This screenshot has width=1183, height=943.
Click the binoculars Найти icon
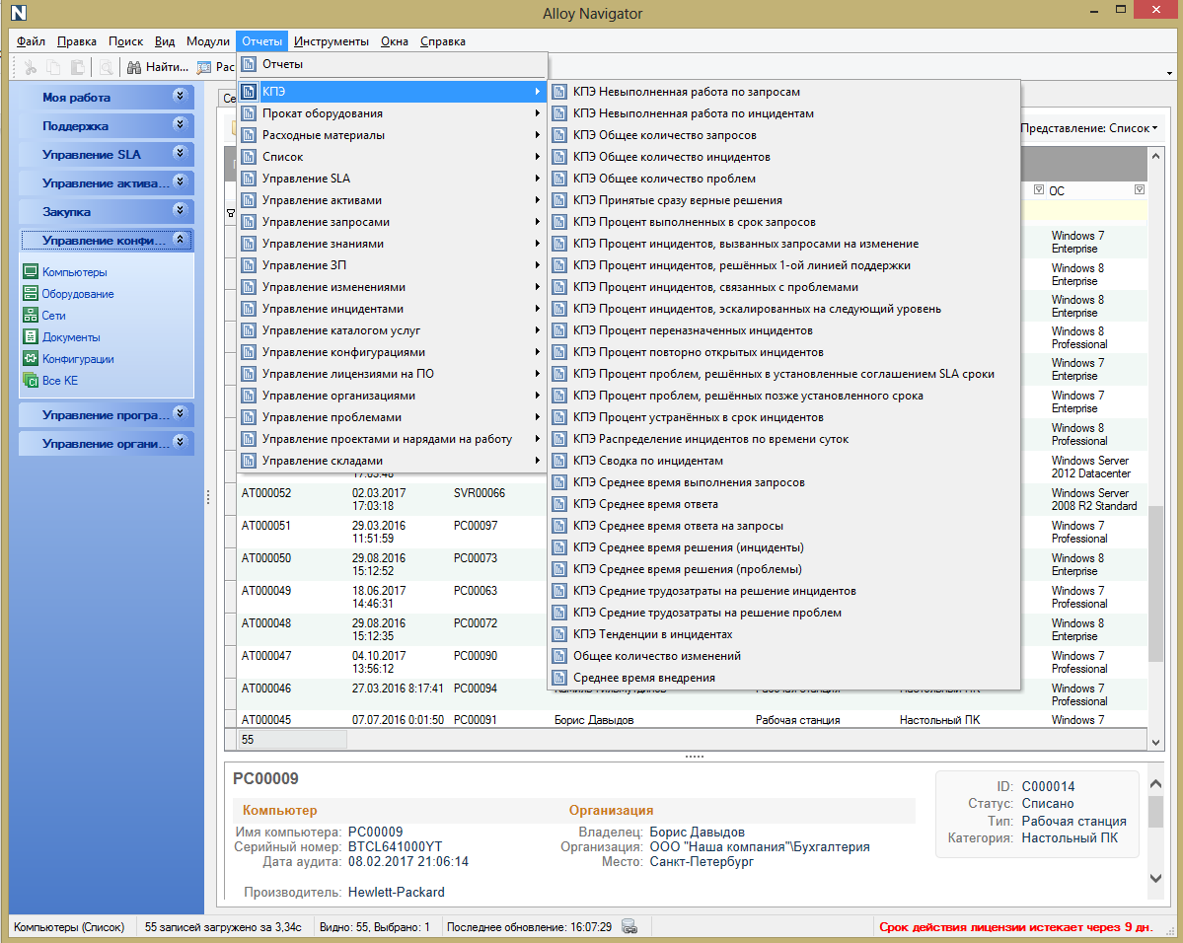tap(134, 67)
